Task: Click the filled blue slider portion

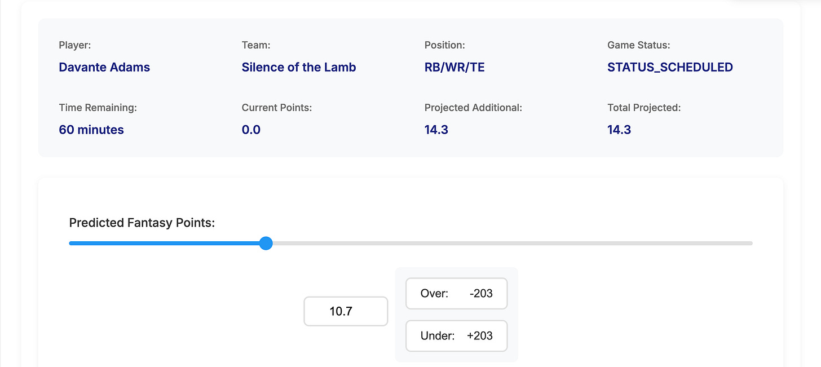Action: click(x=165, y=244)
